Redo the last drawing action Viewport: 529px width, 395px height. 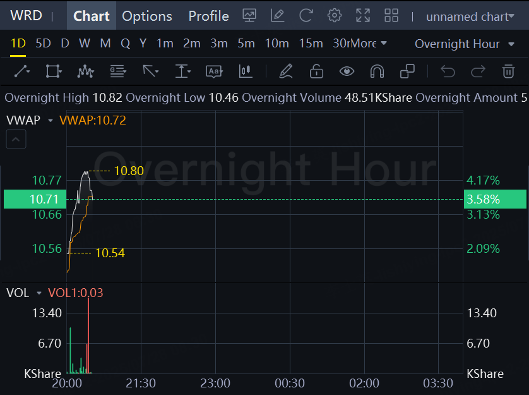pyautogui.click(x=478, y=71)
